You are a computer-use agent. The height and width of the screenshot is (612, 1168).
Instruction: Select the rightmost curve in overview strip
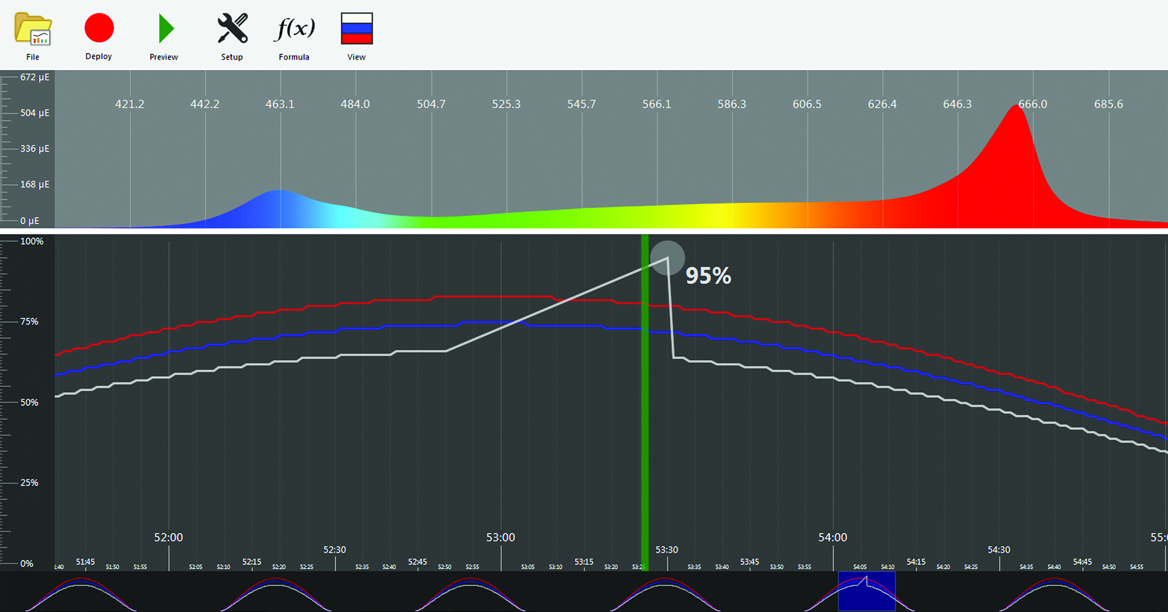click(x=1054, y=593)
